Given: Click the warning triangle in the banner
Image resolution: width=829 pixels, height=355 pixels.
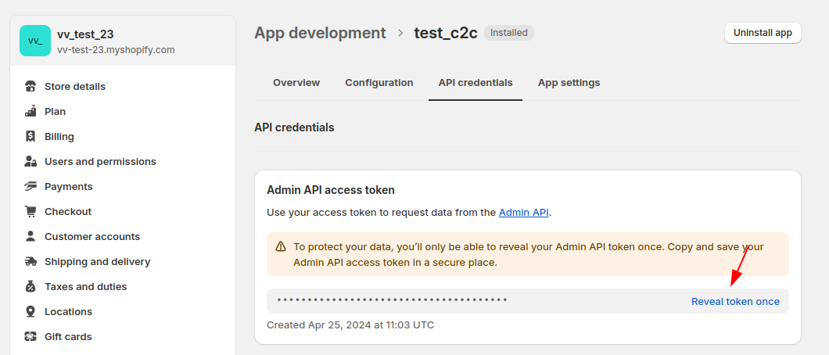Looking at the screenshot, I should click(x=281, y=247).
